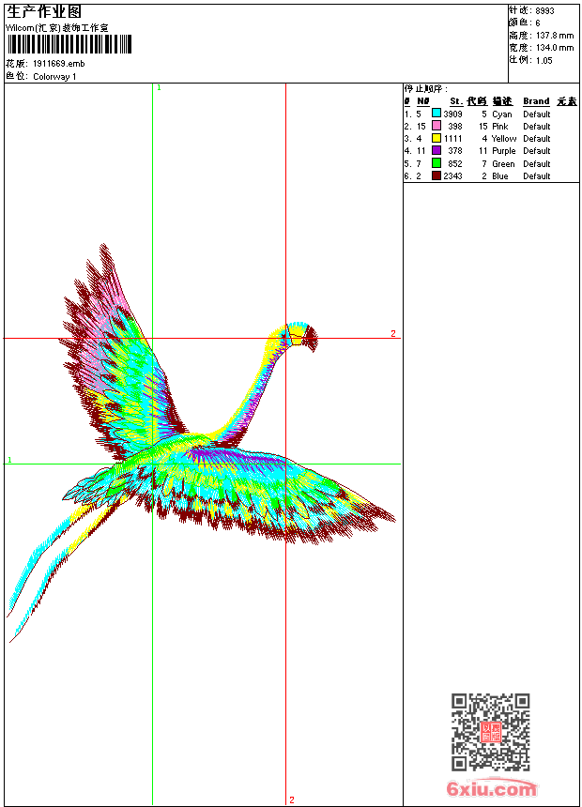582x807 pixels.
Task: Click the 代码 column header
Action: 477,101
